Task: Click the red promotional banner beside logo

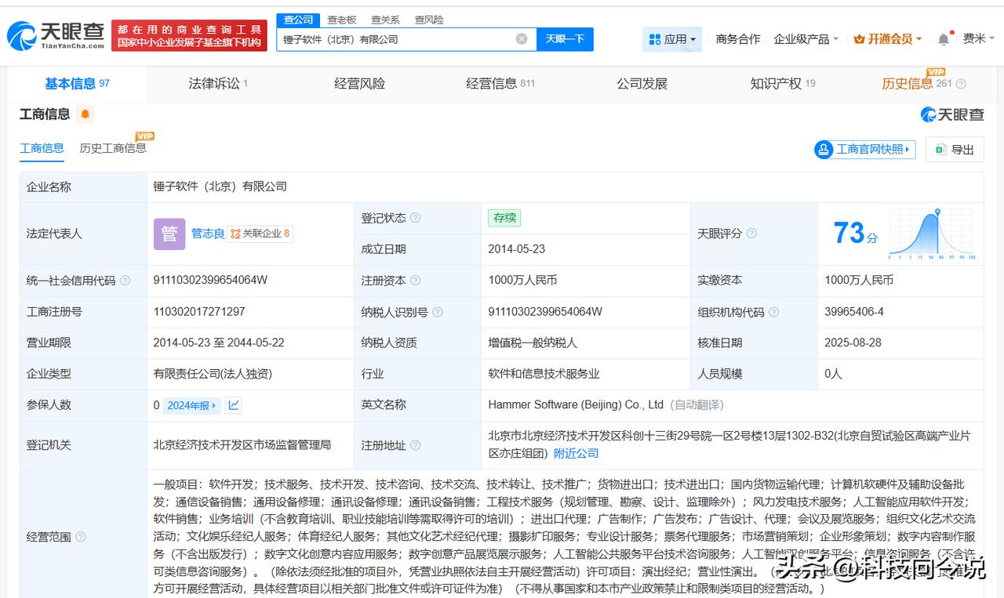Action: [189, 36]
